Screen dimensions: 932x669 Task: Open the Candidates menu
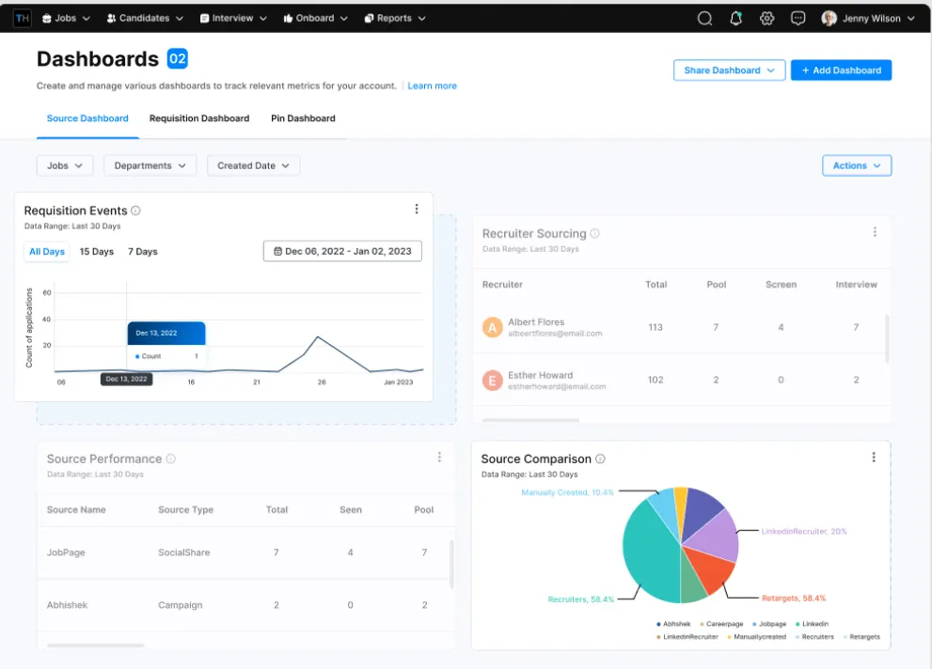point(145,19)
